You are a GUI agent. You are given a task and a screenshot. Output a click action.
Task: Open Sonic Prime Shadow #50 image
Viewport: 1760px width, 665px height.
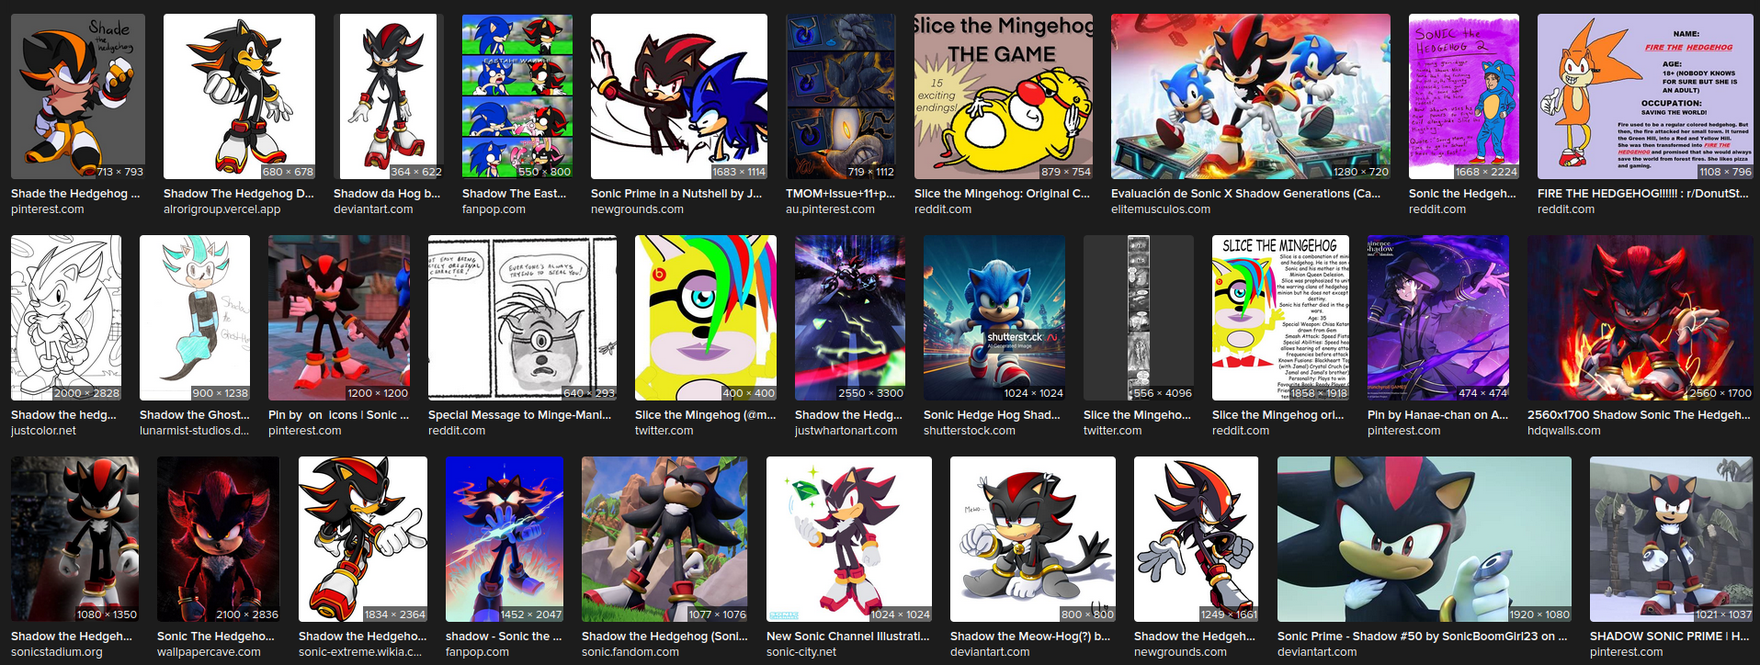point(1425,539)
